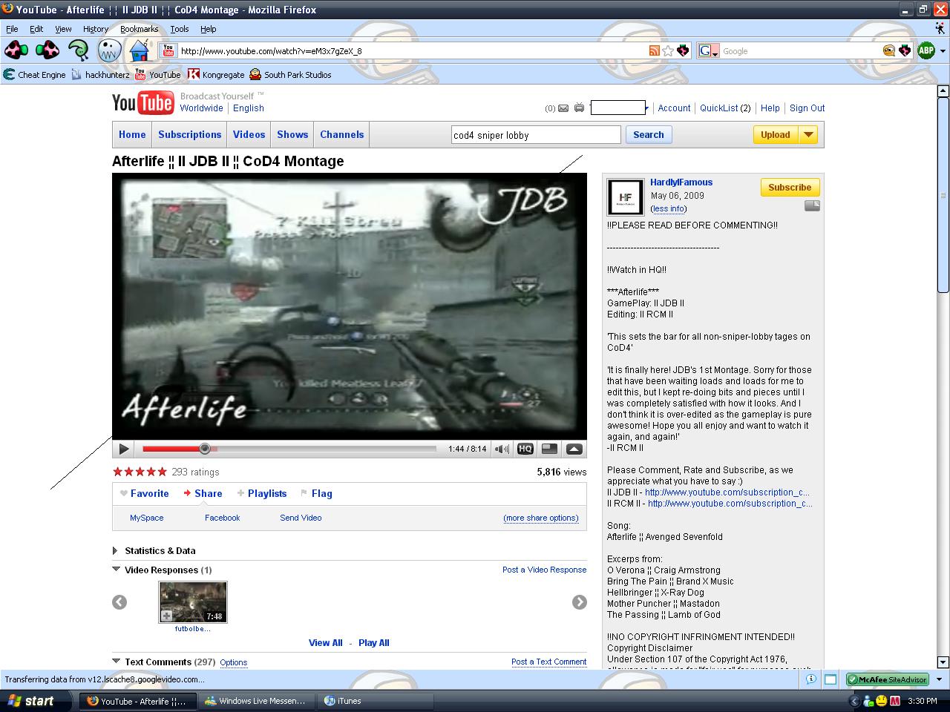
Task: Switch to the Subscriptions tab
Action: pyautogui.click(x=189, y=135)
